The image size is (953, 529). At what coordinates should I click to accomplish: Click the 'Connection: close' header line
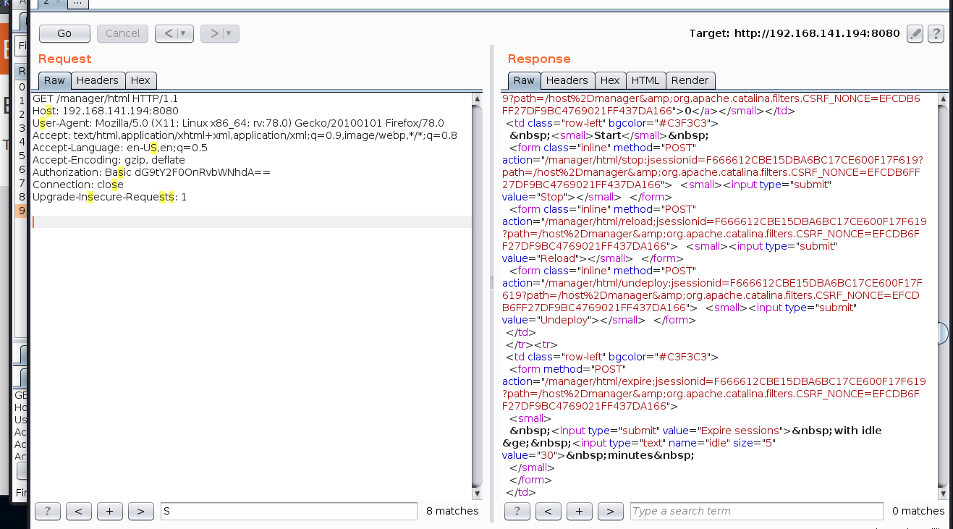[x=78, y=185]
